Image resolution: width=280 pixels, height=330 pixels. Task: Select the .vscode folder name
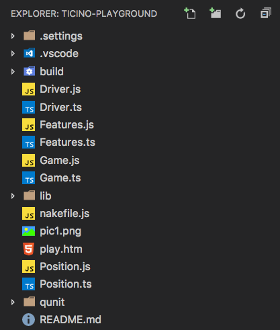click(x=59, y=54)
